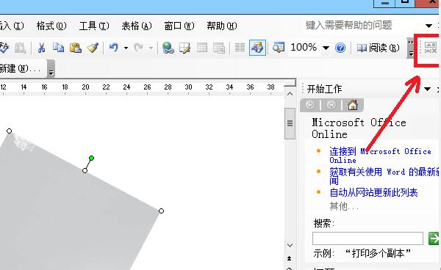Click the vertical scrollbar thumb

[x=290, y=123]
